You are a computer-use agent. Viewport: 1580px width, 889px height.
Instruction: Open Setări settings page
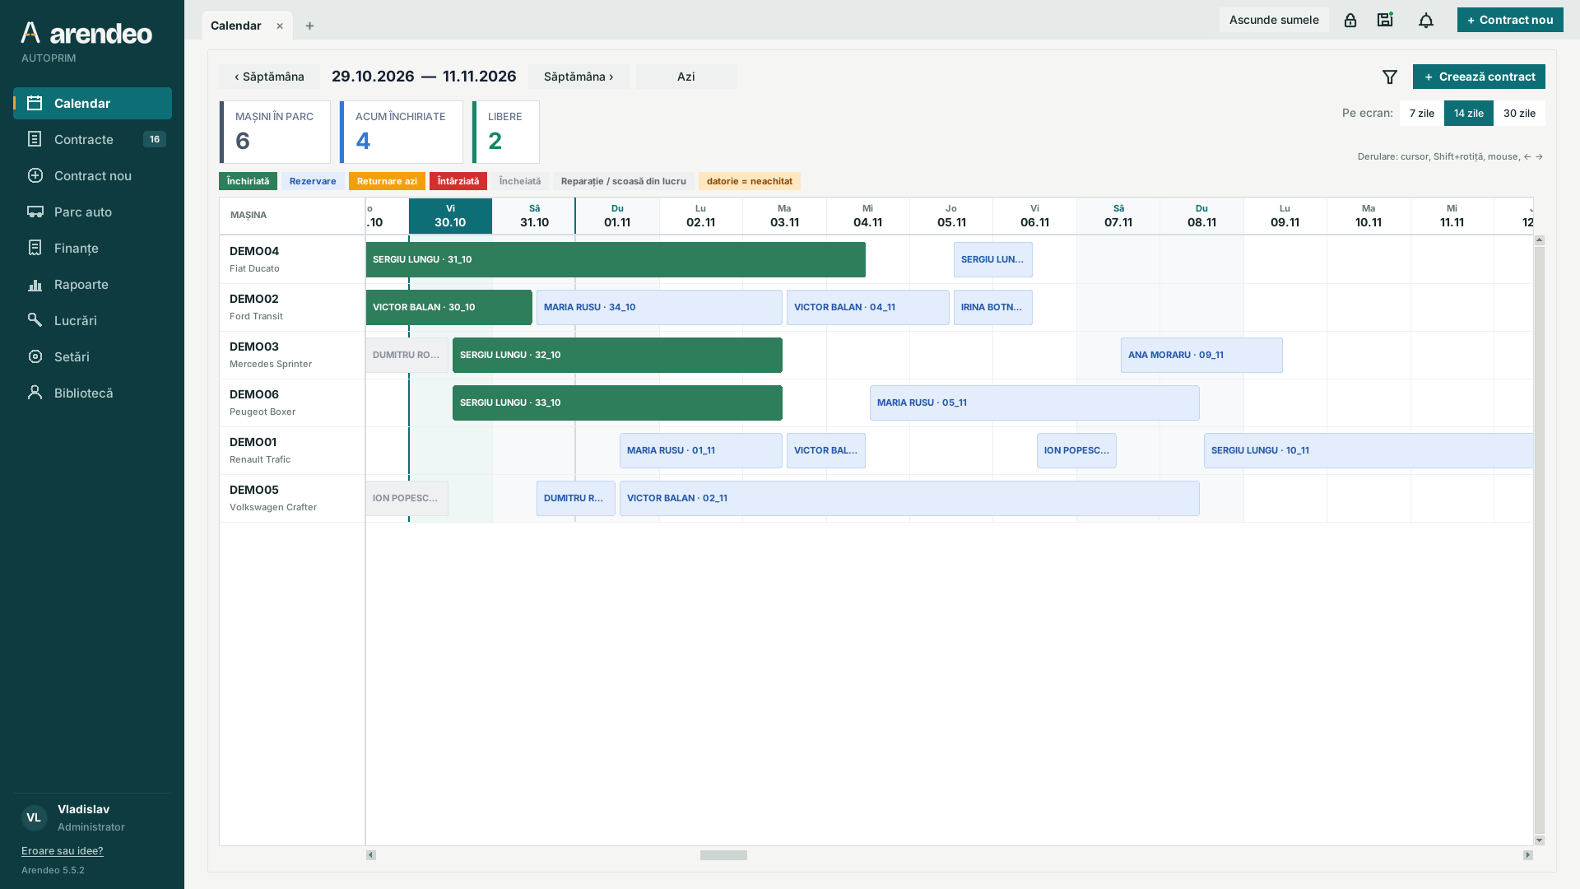tap(92, 356)
